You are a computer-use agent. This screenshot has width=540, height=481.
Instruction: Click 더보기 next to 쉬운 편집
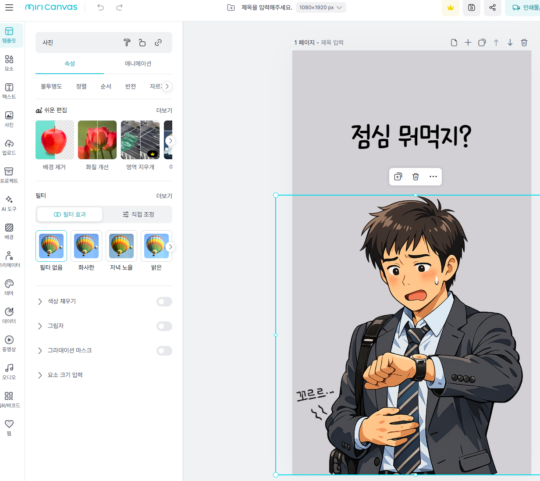[164, 110]
